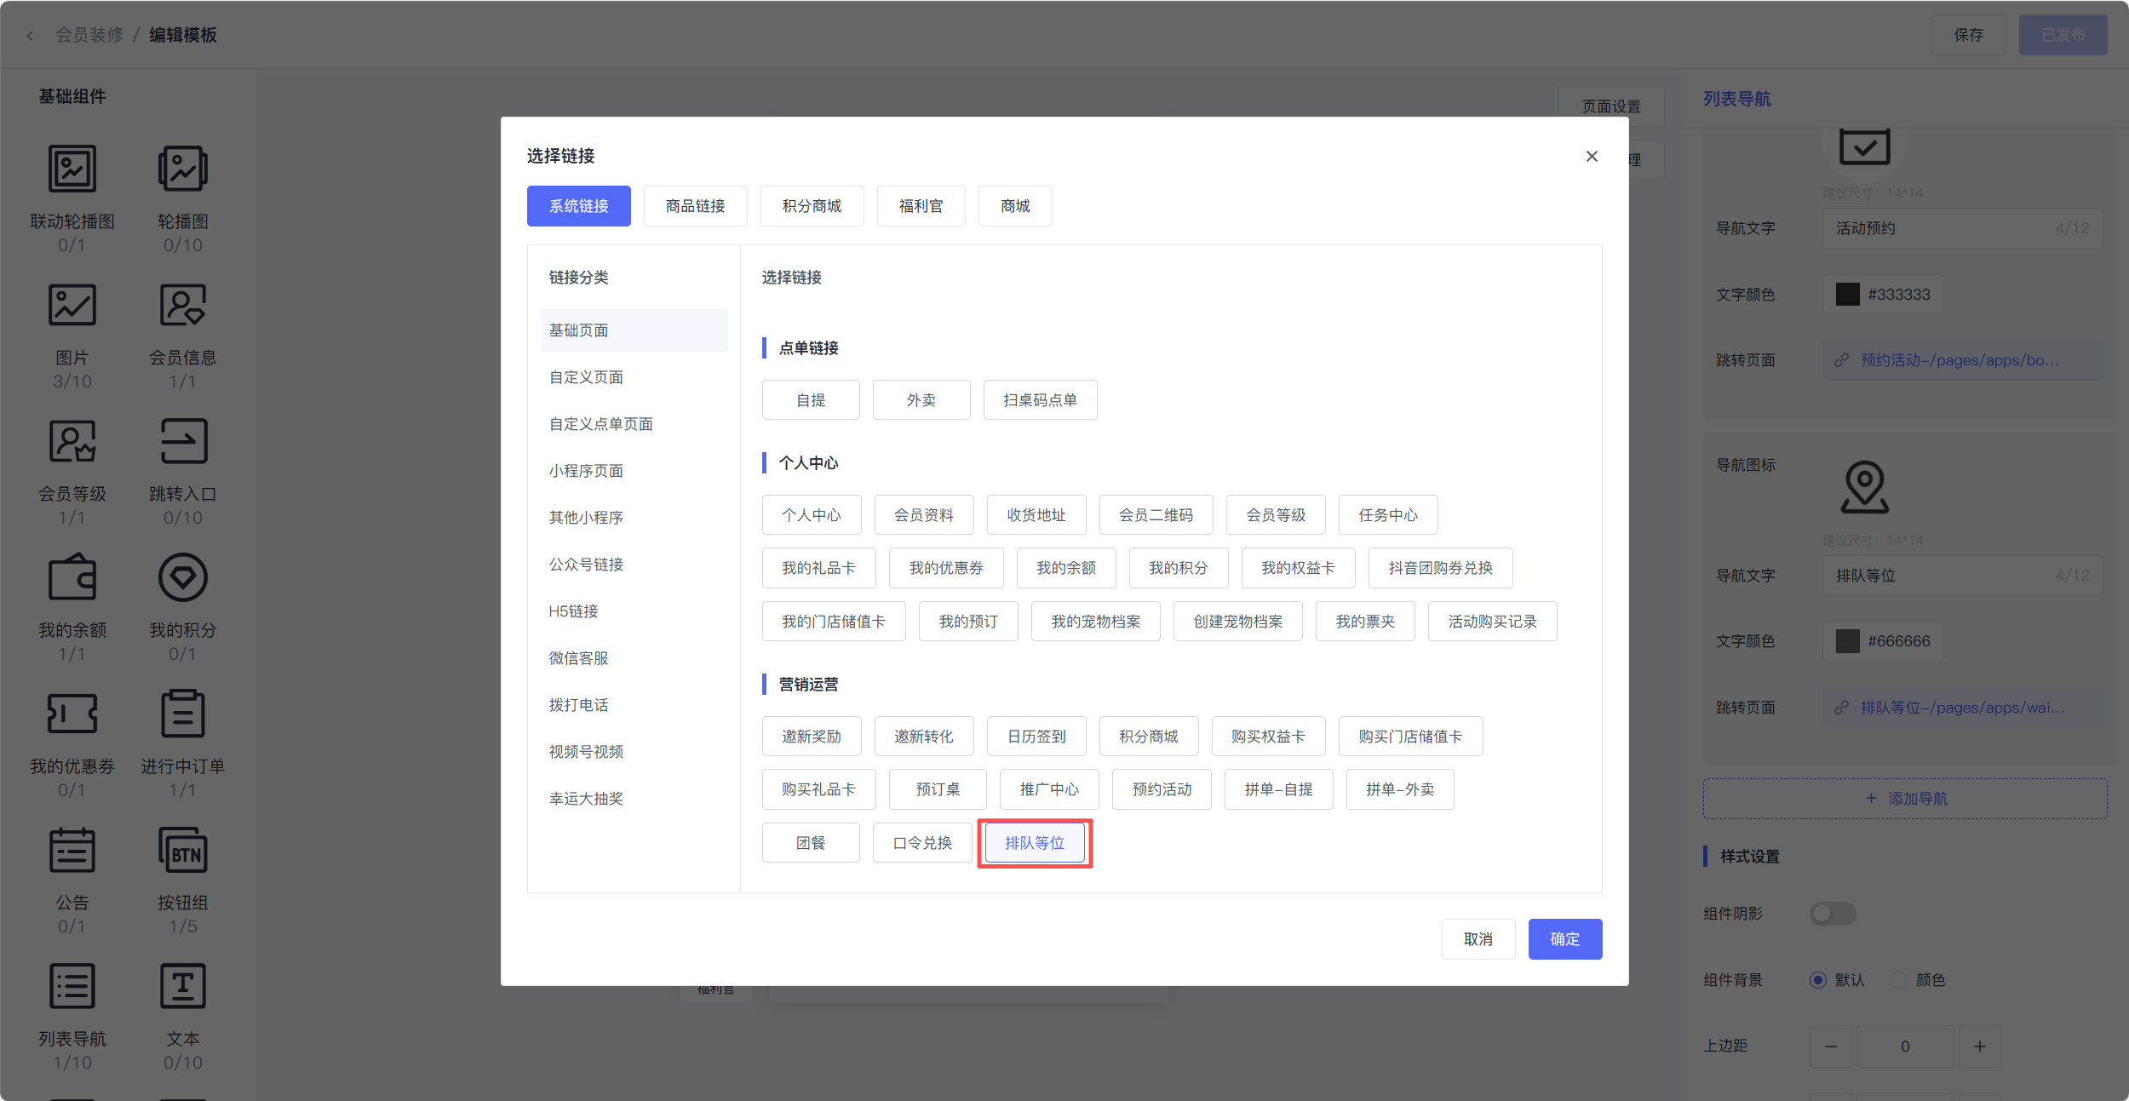Go back using the arrow beside 会员装修
2129x1101 pixels.
tap(30, 35)
